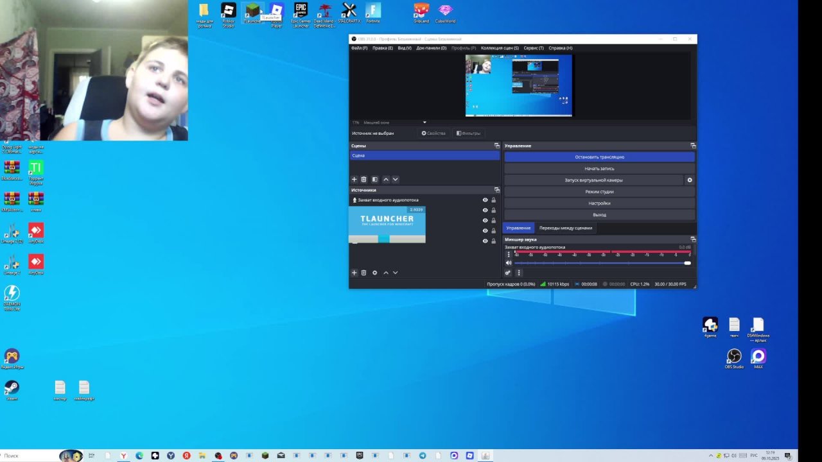
Task: Open virtual camera settings gear icon
Action: tap(690, 180)
